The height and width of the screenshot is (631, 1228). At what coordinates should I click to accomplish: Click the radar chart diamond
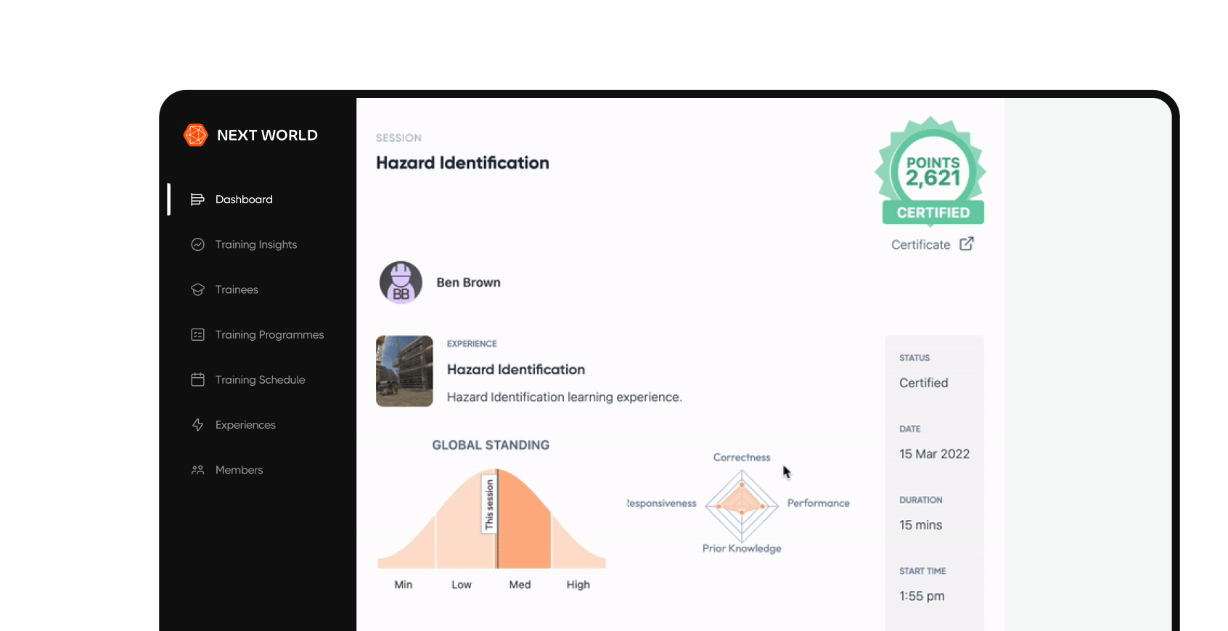[x=742, y=506]
